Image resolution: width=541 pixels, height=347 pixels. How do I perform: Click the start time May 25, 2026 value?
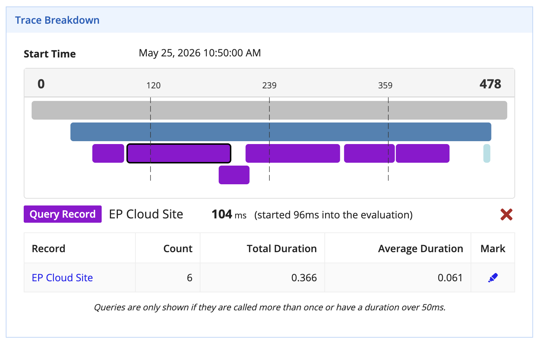[200, 53]
